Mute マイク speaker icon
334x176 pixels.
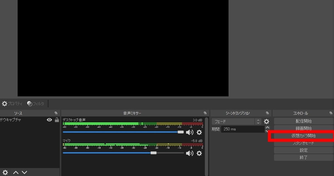tap(190, 153)
